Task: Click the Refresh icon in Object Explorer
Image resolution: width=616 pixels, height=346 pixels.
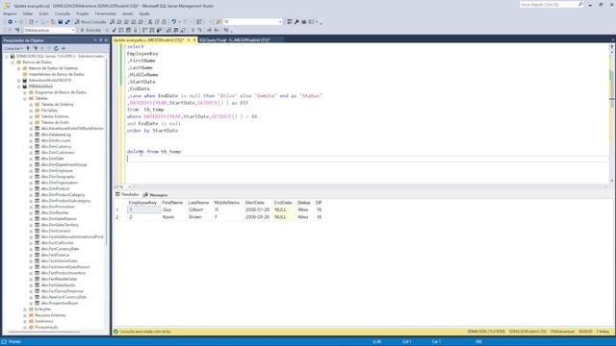Action: click(56, 48)
